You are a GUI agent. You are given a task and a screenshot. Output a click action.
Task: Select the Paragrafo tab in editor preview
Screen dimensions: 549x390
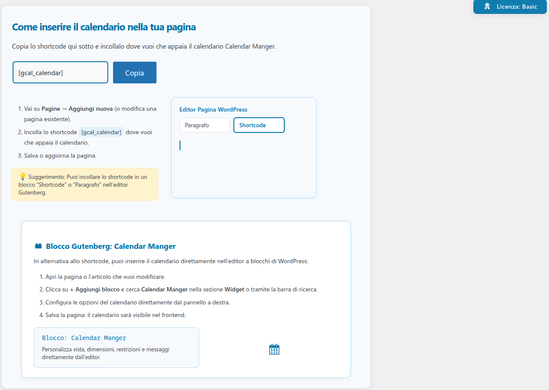[204, 125]
